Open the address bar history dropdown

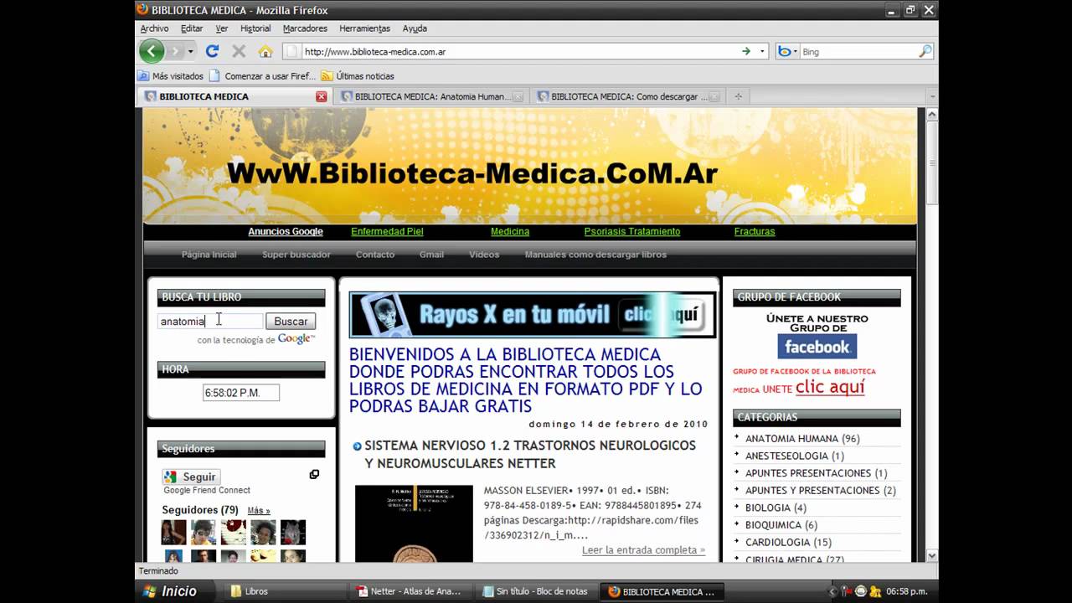point(762,51)
